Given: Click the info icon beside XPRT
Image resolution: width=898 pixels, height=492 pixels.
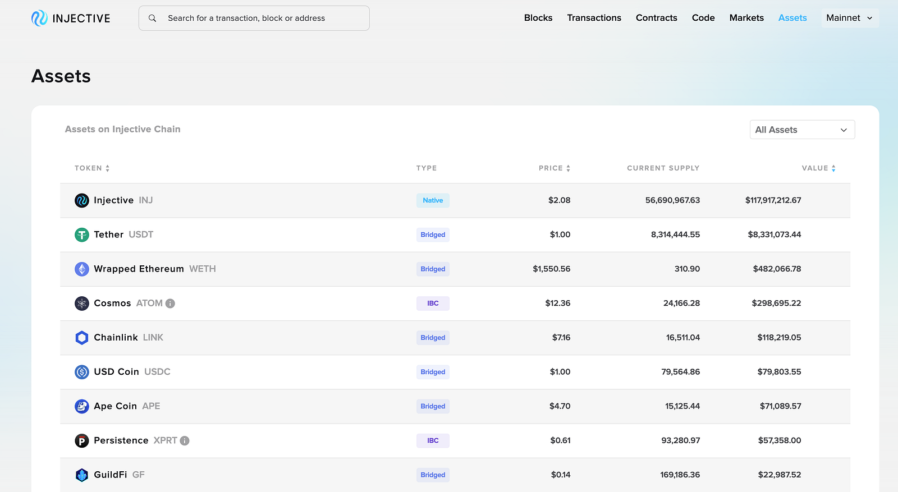Looking at the screenshot, I should pyautogui.click(x=185, y=441).
